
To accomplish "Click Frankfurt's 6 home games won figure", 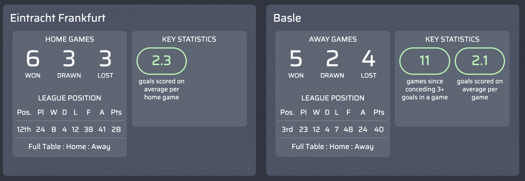I will coord(33,59).
